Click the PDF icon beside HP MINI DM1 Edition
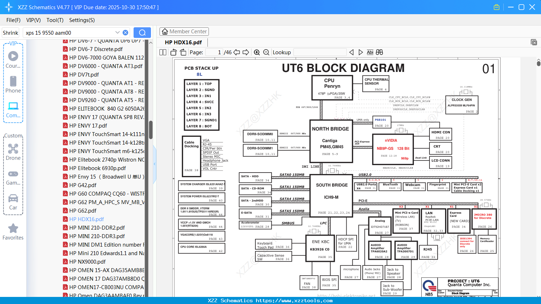The height and width of the screenshot is (304, 541). coord(65,244)
